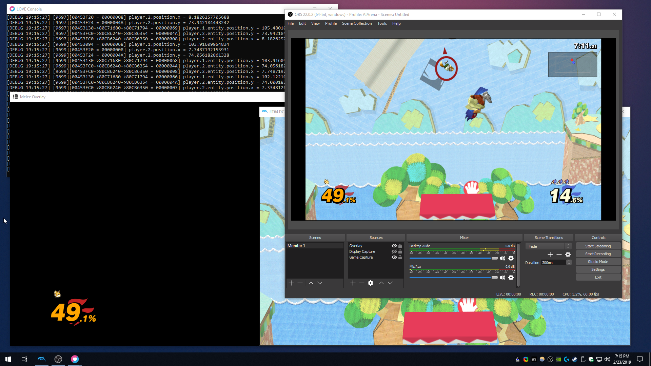Image resolution: width=651 pixels, height=366 pixels.
Task: Add a scene transition with the plus icon
Action: coord(550,255)
